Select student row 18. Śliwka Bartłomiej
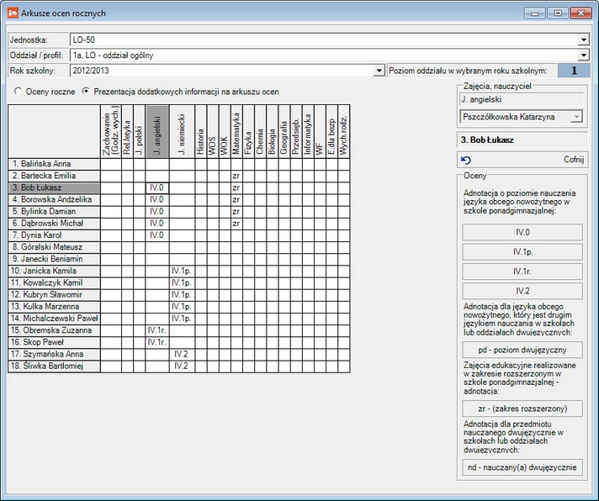This screenshot has height=501, width=599. click(x=54, y=366)
